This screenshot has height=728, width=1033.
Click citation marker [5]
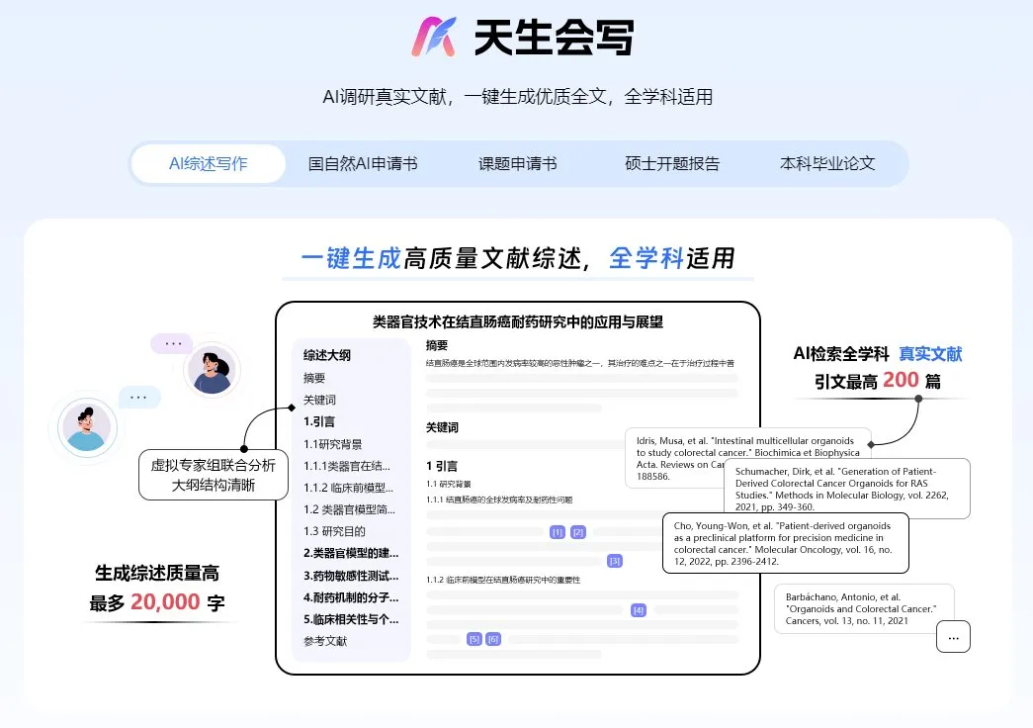click(x=474, y=638)
